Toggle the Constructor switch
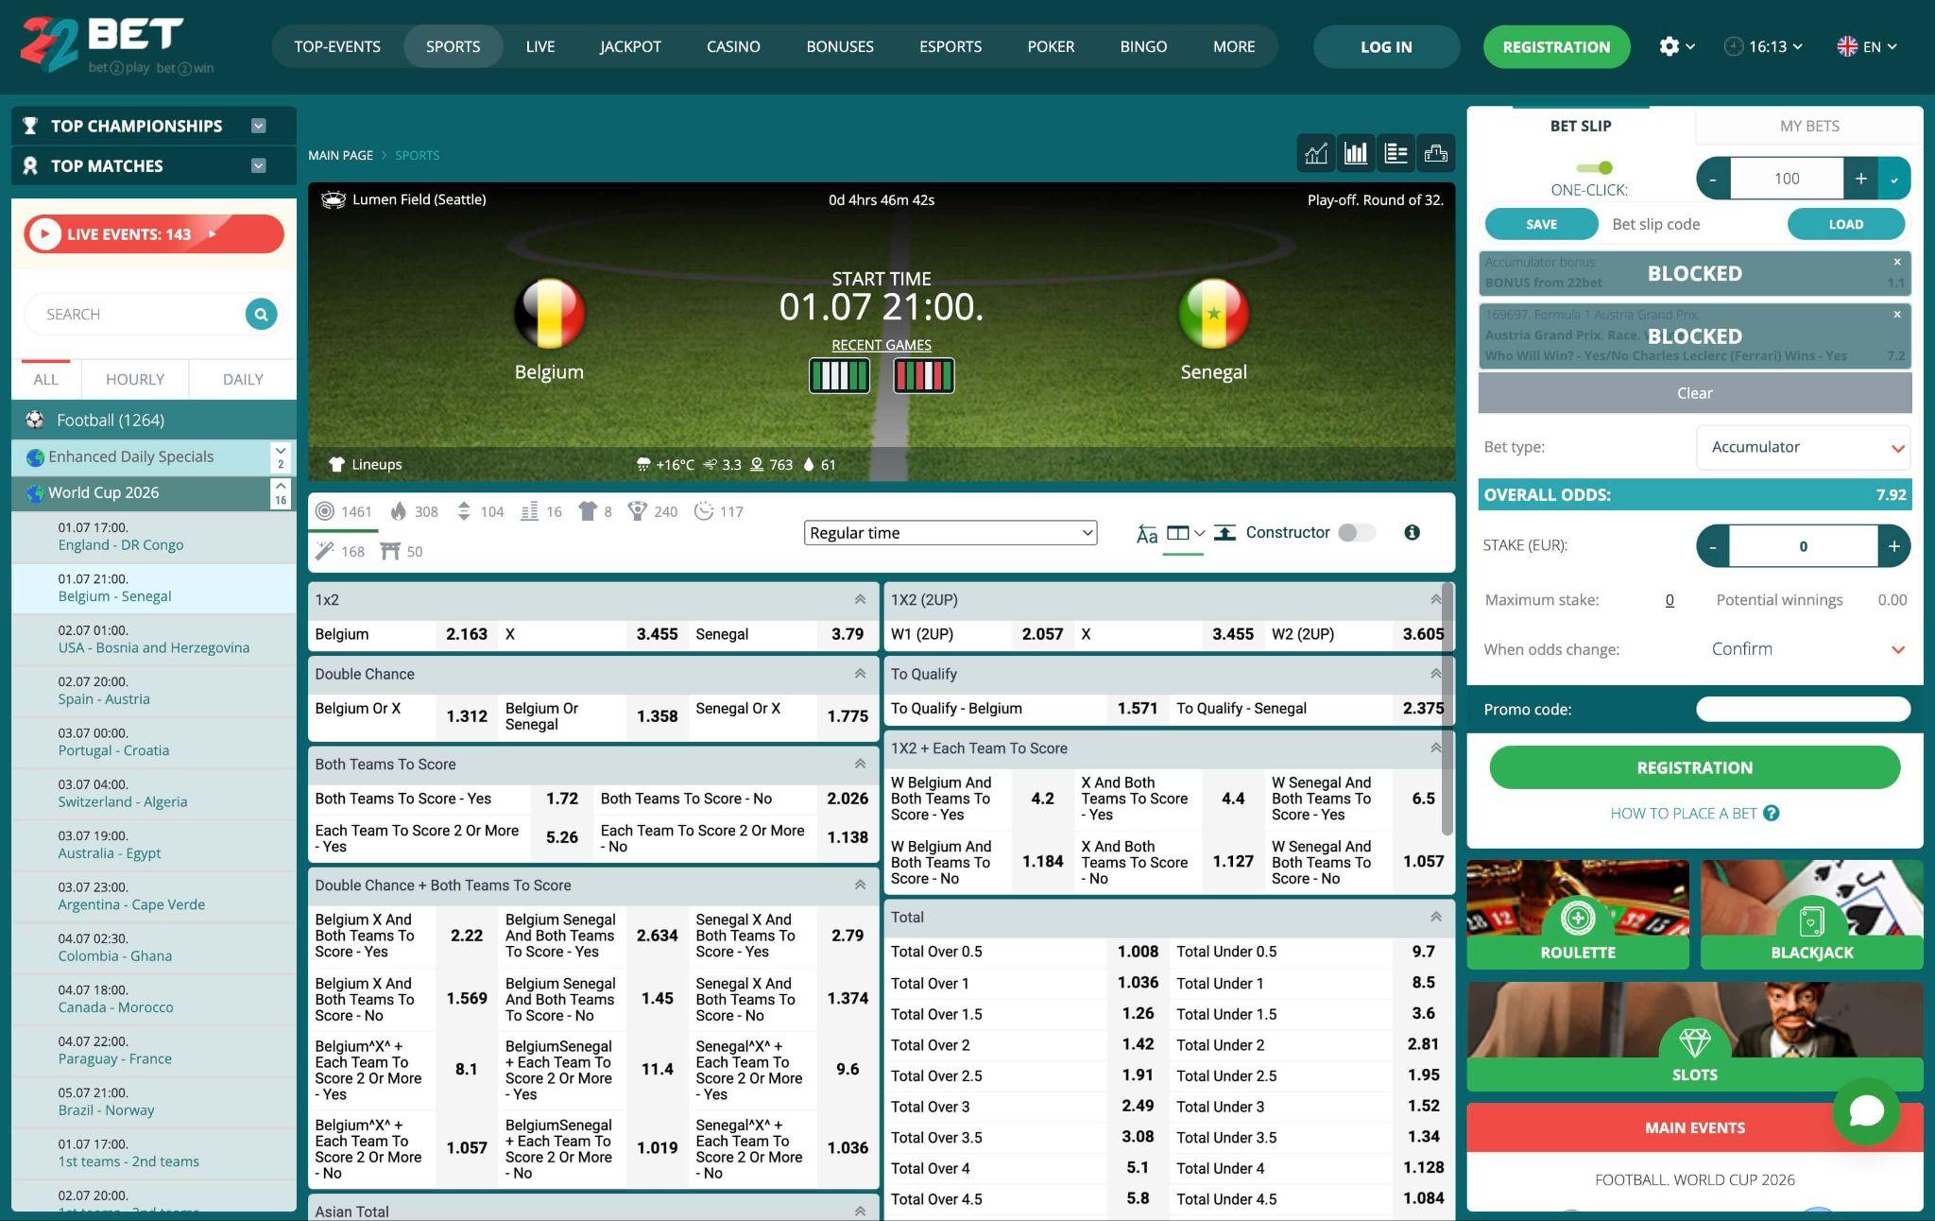 (x=1357, y=532)
